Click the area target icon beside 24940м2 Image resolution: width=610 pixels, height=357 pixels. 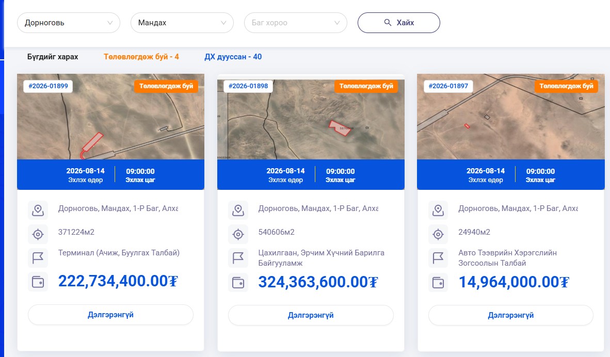438,234
